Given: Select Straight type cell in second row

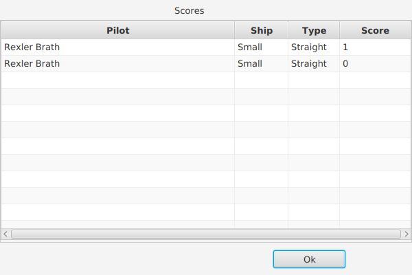Looking at the screenshot, I should pos(314,63).
